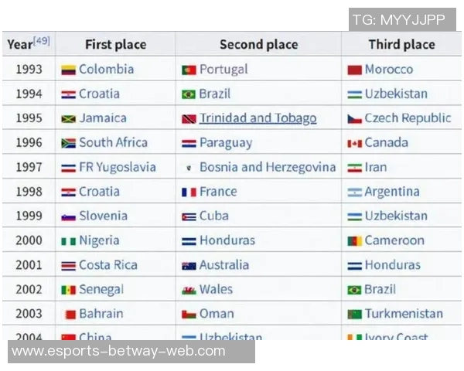Click the Canada flag icon
Image resolution: width=464 pixels, height=371 pixels.
pos(354,143)
